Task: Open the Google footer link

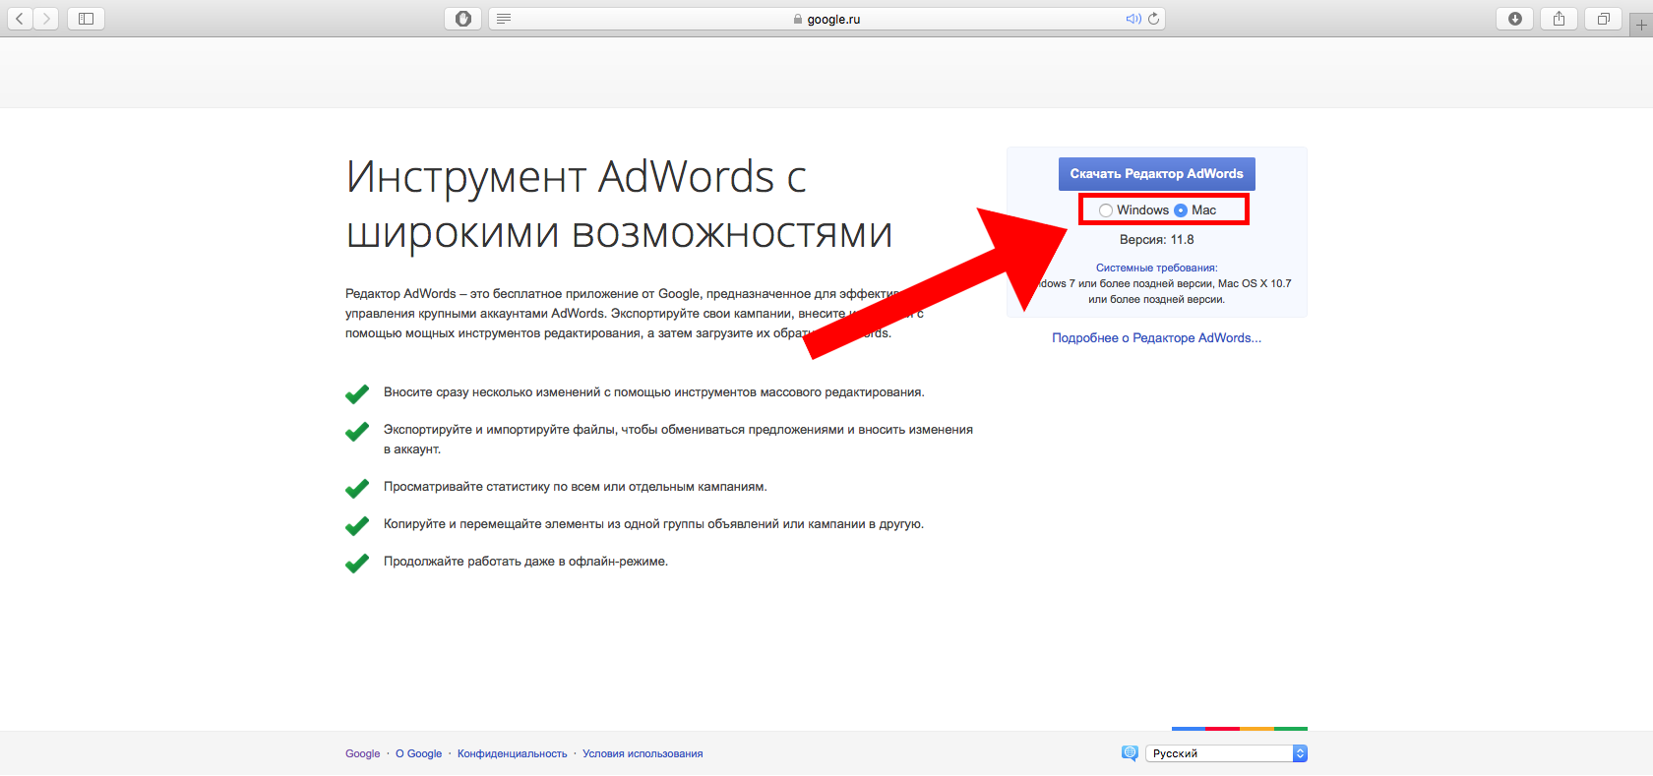Action: pos(362,754)
